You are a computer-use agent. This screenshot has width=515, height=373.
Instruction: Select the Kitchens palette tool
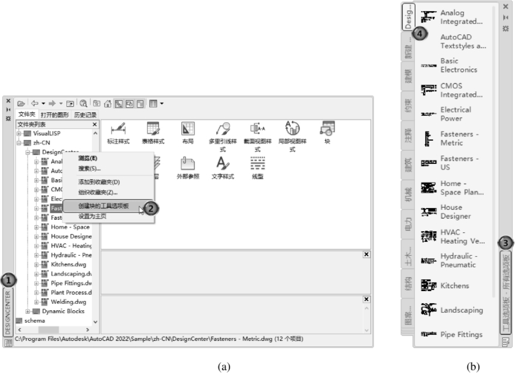click(x=445, y=285)
